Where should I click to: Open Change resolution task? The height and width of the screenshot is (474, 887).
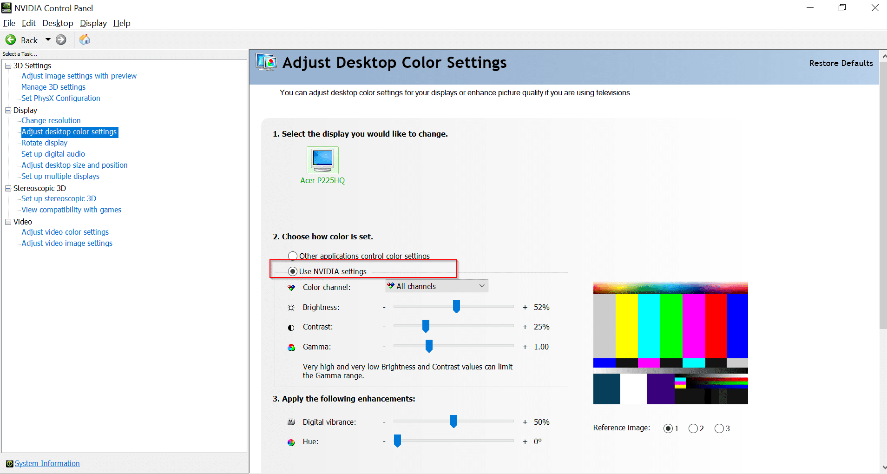51,121
